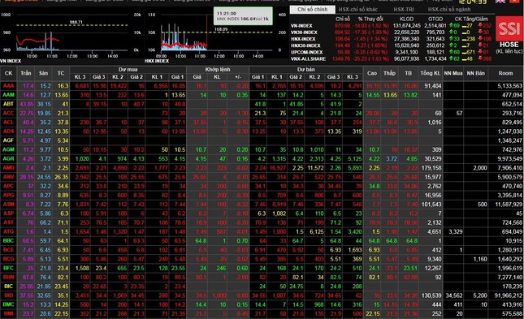
Task: Select stock symbol BIC
Action: [9, 287]
